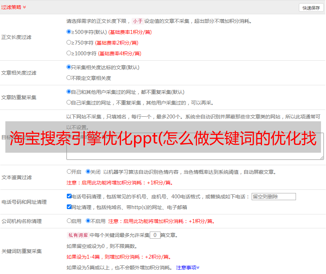
Task: Click the keyword article count field
Action: click(155, 235)
